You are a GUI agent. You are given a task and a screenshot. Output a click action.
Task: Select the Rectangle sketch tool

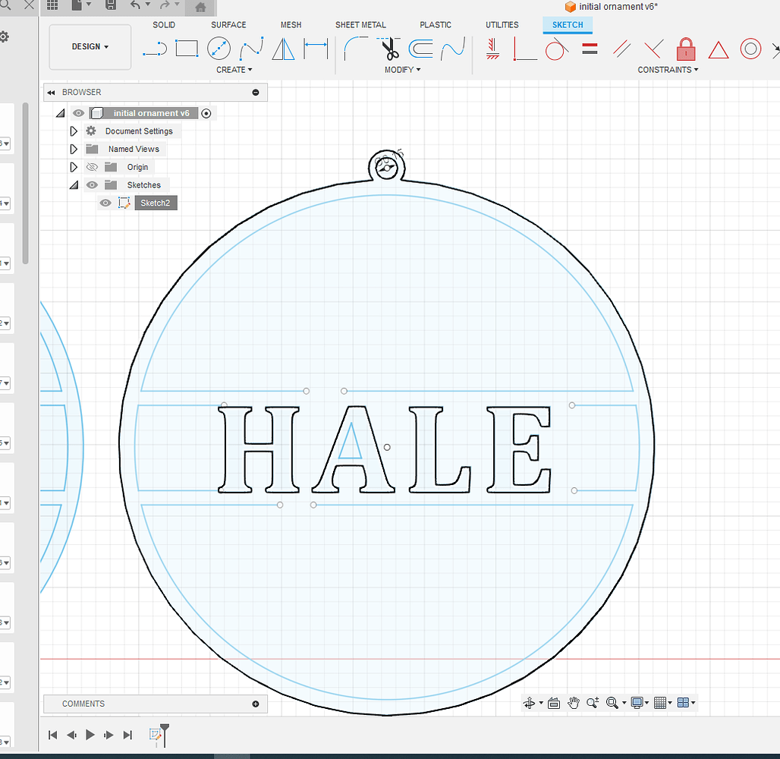click(x=185, y=48)
